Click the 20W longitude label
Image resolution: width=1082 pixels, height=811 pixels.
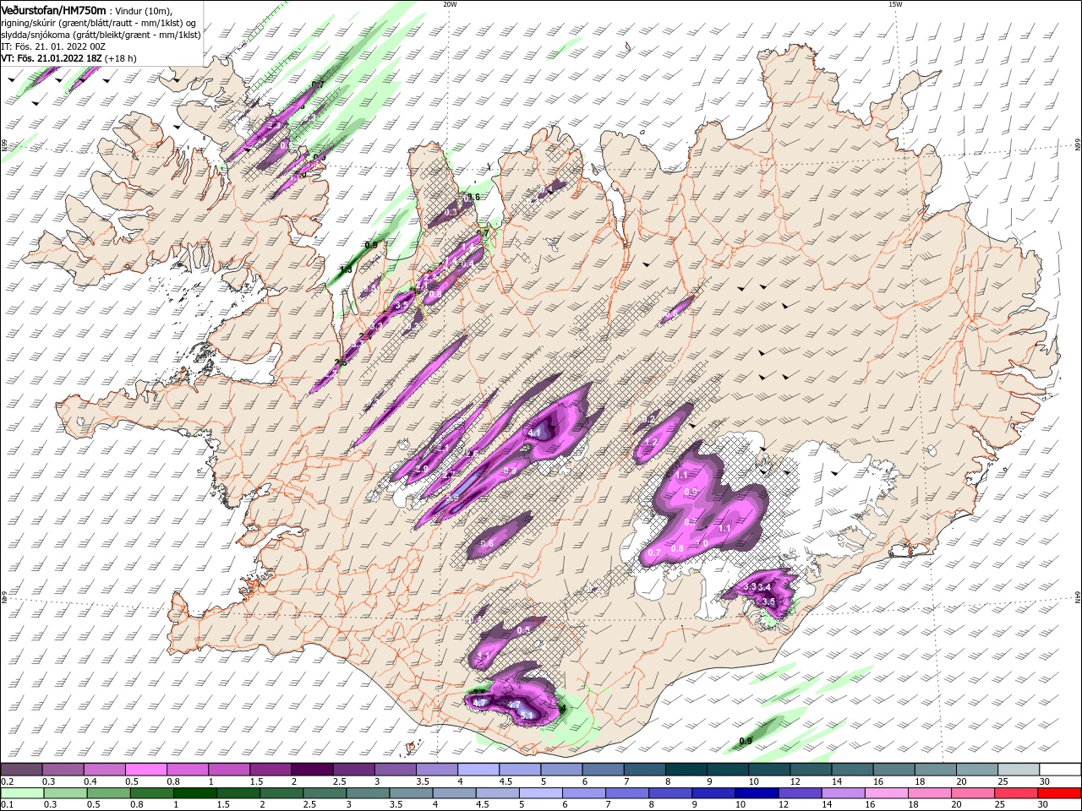pos(450,4)
